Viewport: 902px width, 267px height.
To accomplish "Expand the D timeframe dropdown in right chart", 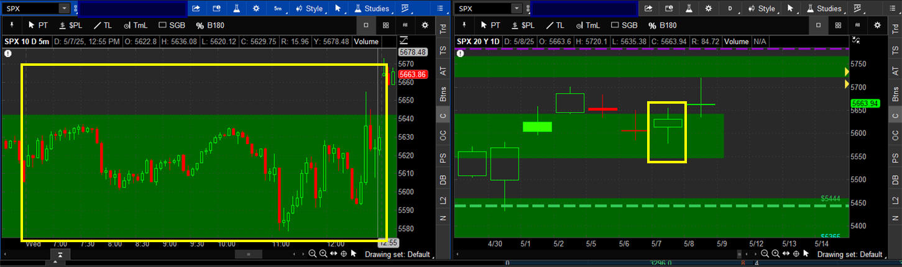I will click(x=730, y=9).
